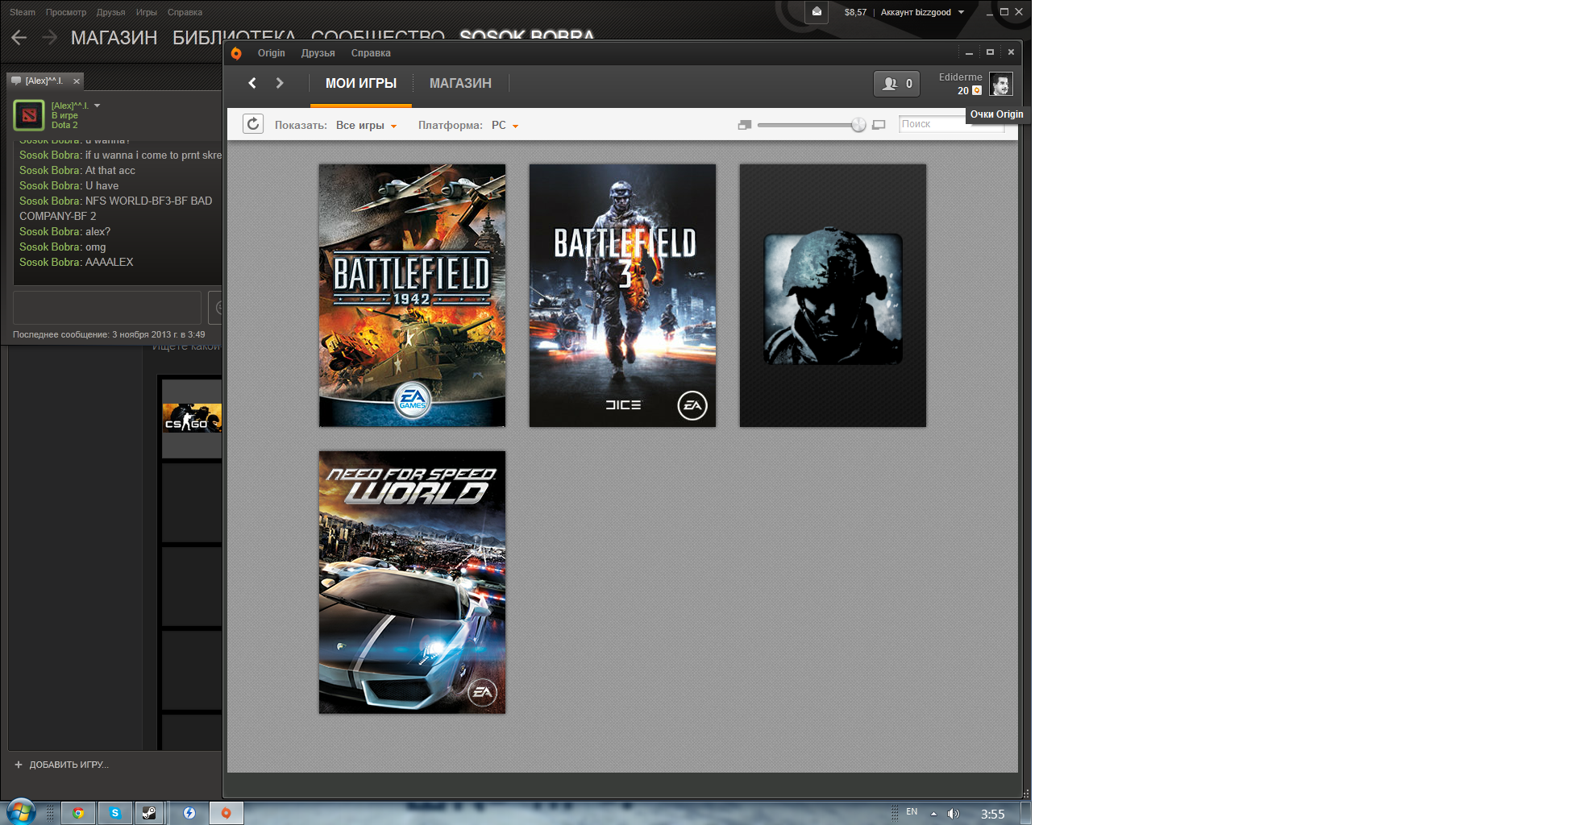Click ДОБАВИТЬ ИГРУ in Steam
The height and width of the screenshot is (825, 1575).
tap(61, 765)
